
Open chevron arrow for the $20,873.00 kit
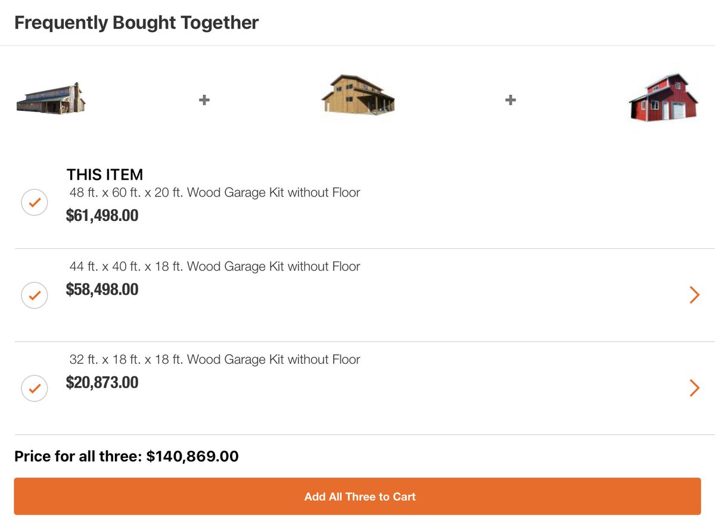point(694,388)
